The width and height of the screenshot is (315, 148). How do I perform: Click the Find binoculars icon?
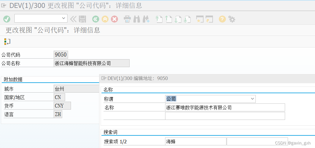click(137, 19)
